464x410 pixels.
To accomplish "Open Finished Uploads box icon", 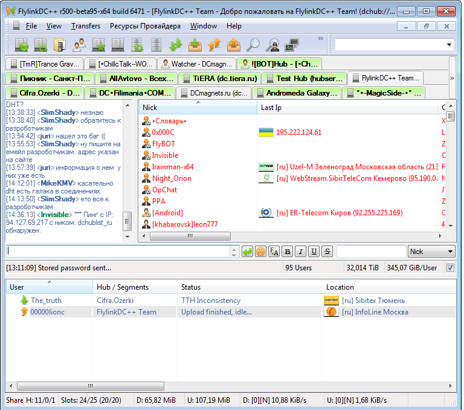I will pyautogui.click(x=234, y=45).
